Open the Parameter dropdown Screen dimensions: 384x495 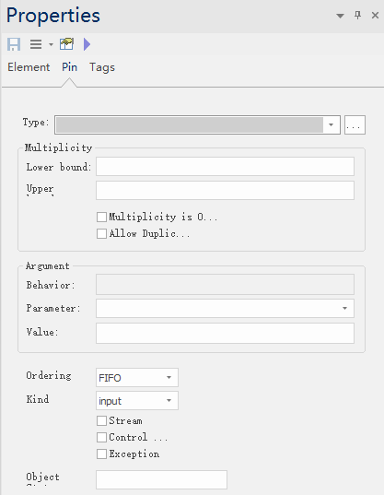tap(225, 308)
